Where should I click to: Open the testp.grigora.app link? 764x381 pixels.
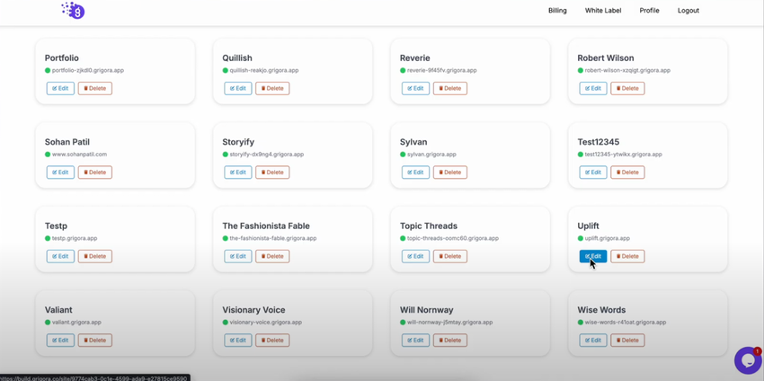coord(75,238)
